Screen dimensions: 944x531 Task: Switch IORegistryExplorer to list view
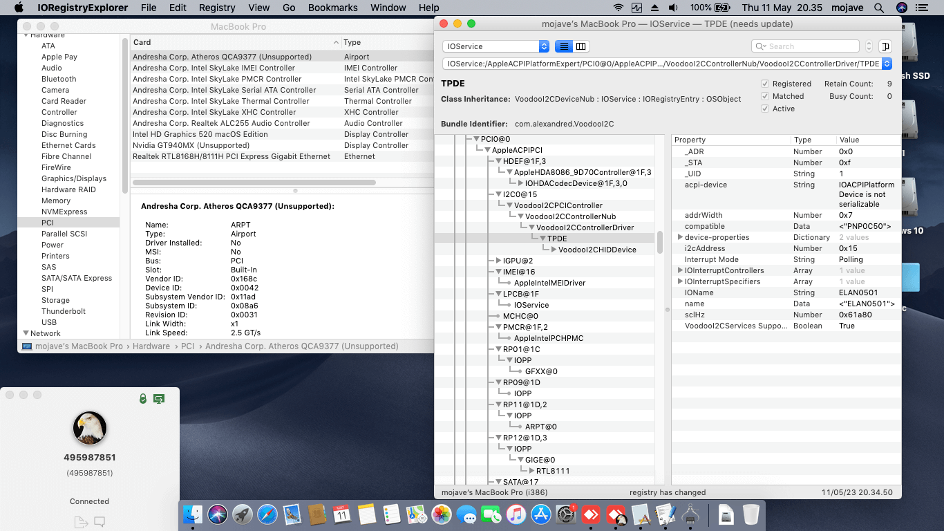[x=564, y=46]
